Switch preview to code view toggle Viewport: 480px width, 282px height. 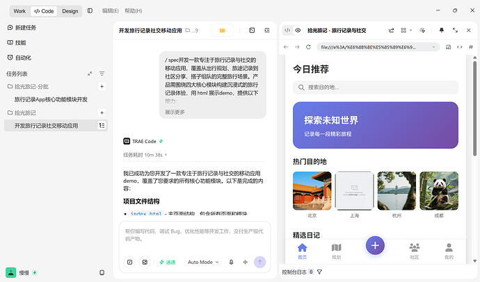pyautogui.click(x=287, y=31)
